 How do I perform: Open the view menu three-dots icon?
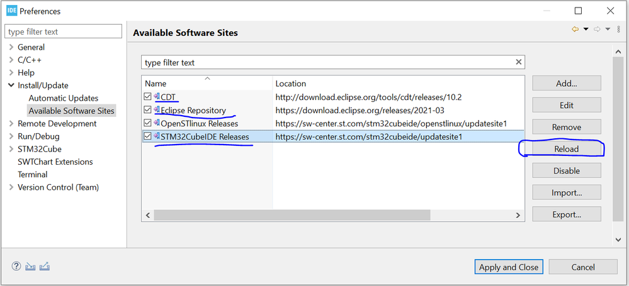pyautogui.click(x=618, y=30)
